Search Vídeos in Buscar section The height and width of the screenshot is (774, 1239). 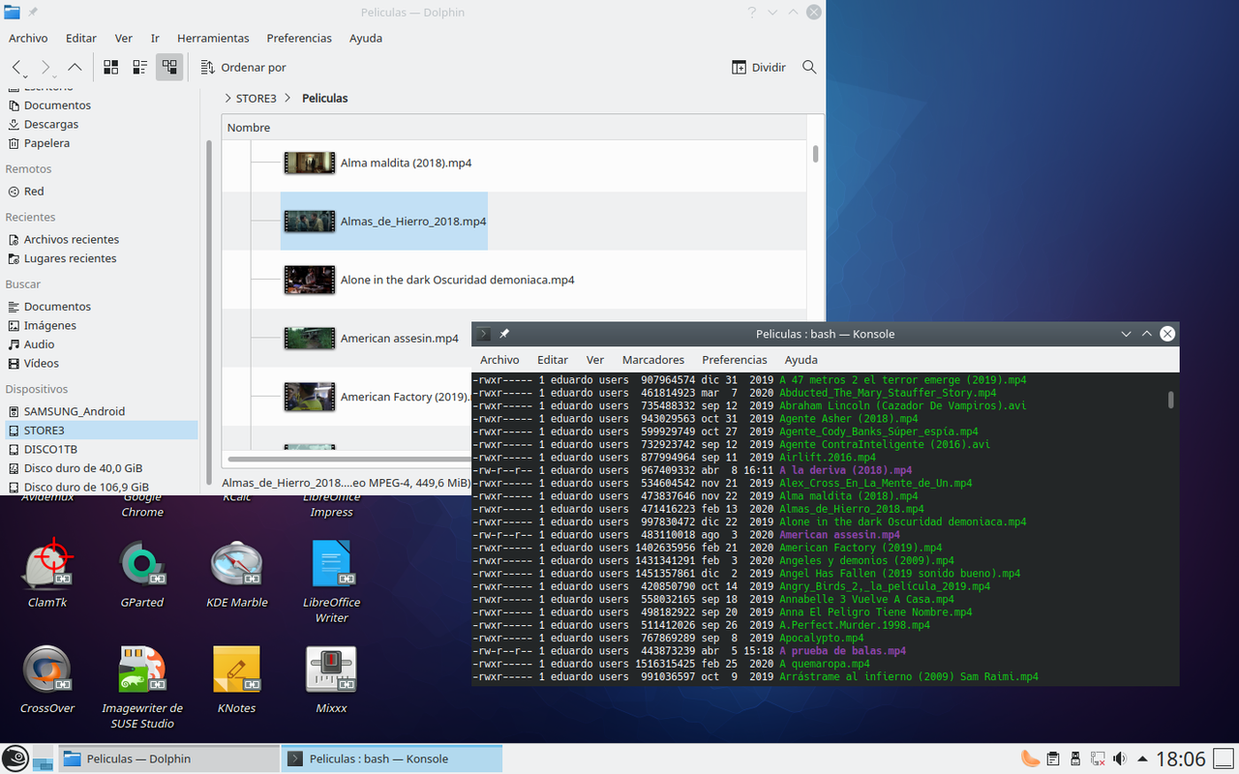tap(42, 363)
